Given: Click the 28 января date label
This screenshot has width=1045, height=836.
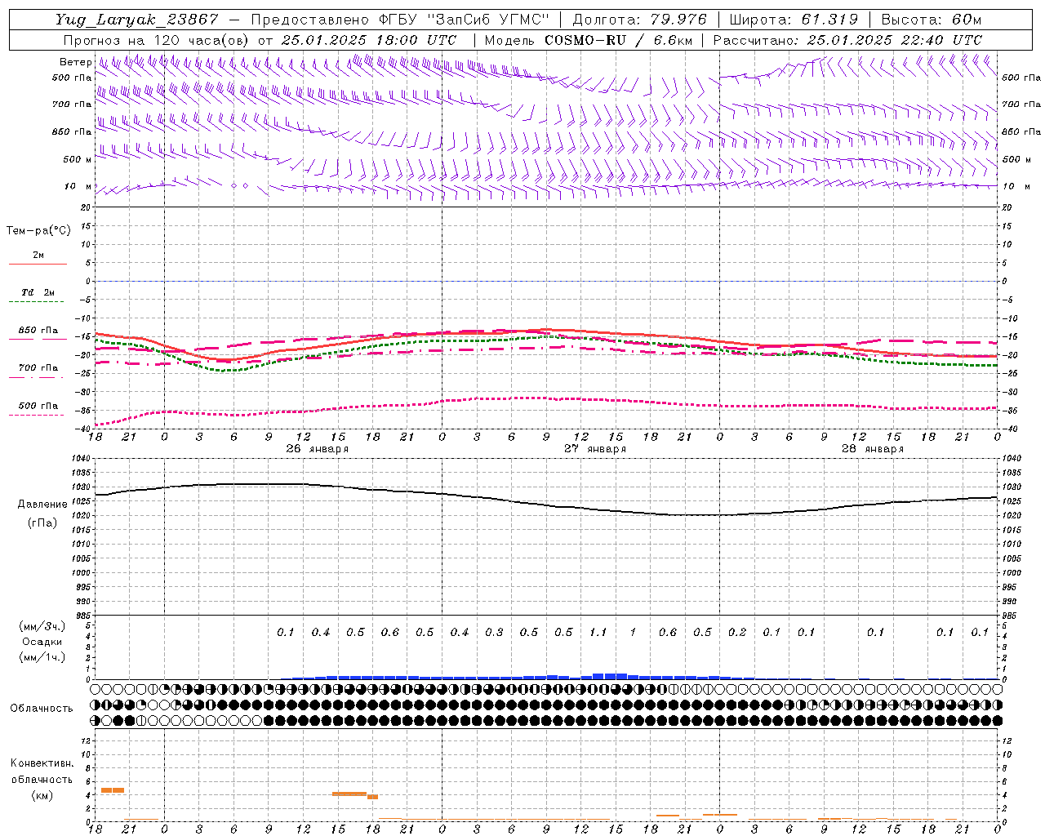Looking at the screenshot, I should pyautogui.click(x=873, y=449).
